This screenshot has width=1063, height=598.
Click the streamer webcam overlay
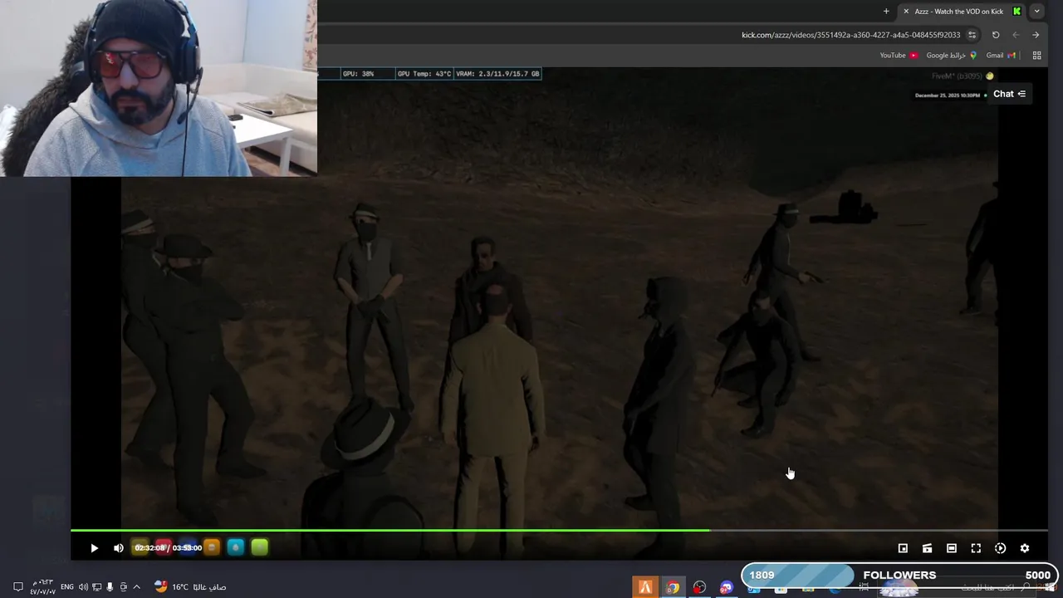158,88
